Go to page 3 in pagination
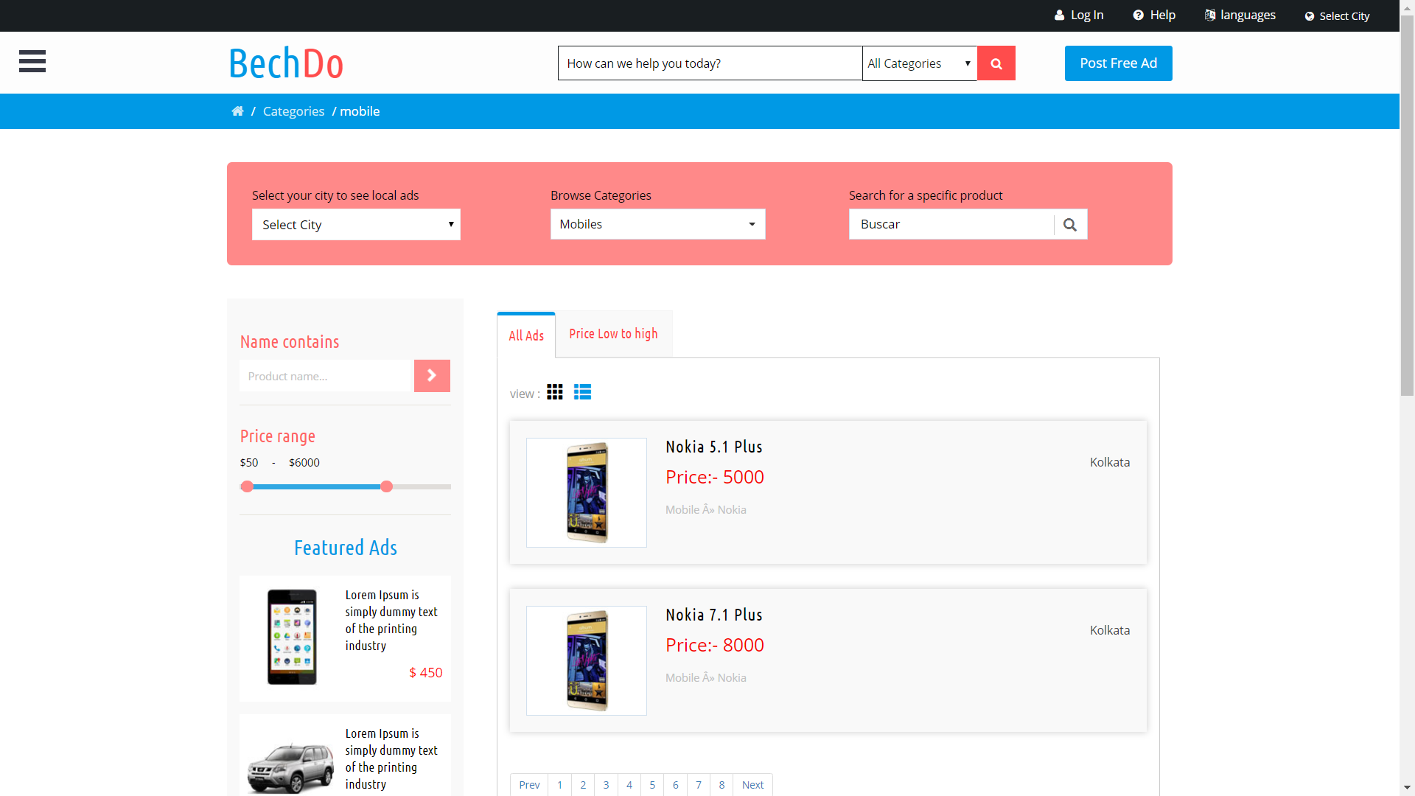The height and width of the screenshot is (796, 1415). coord(606,785)
